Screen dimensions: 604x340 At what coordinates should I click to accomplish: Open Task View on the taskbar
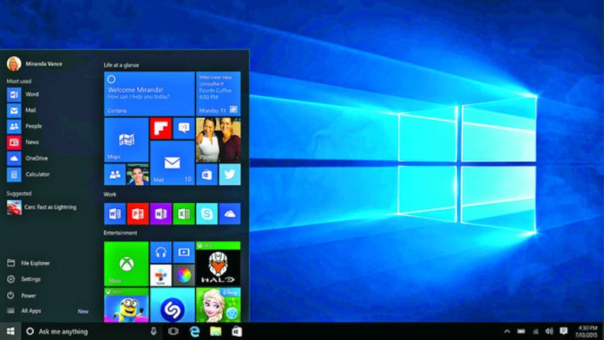click(173, 331)
